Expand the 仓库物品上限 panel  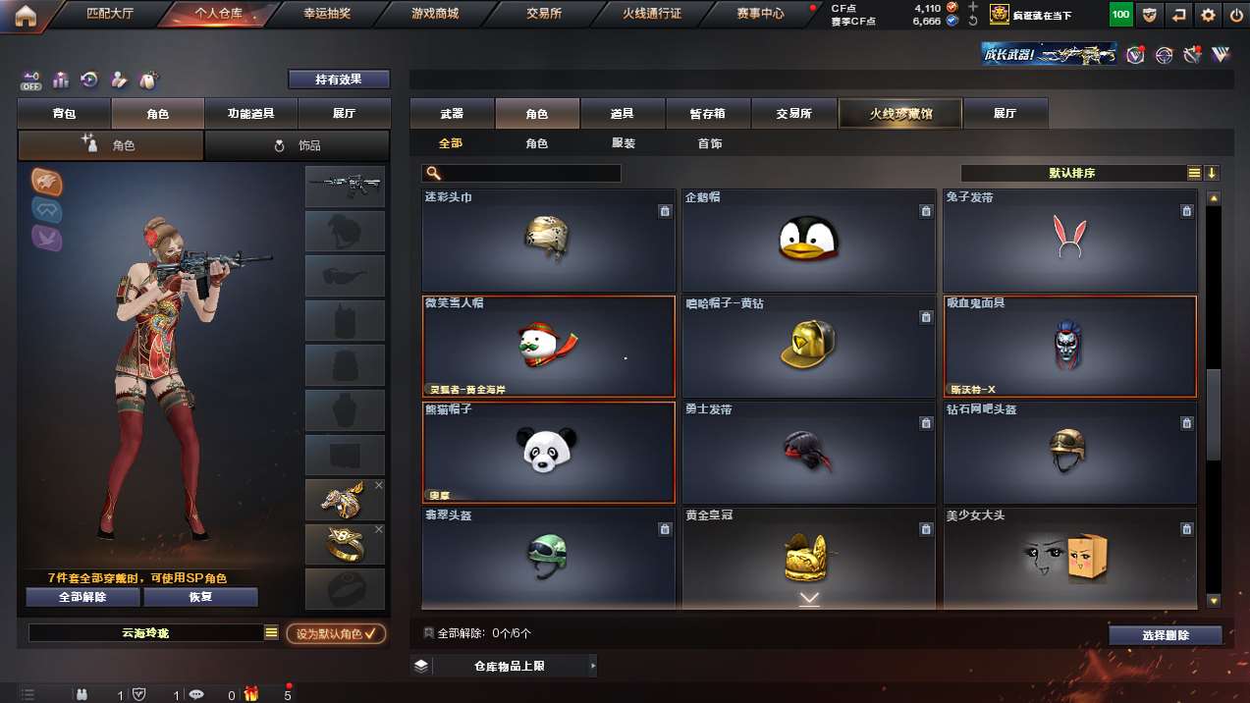(x=504, y=666)
